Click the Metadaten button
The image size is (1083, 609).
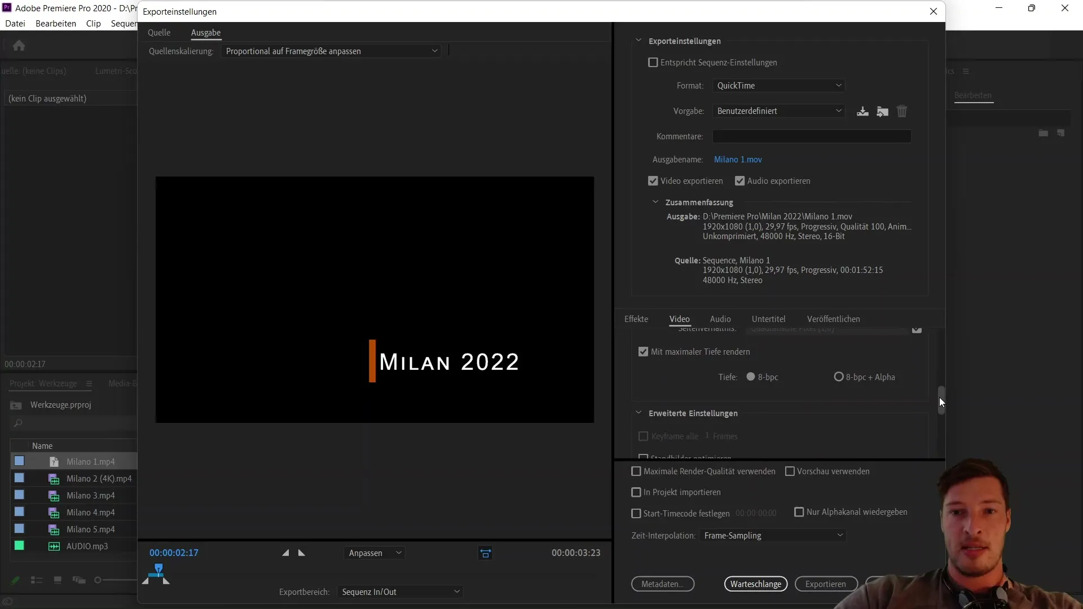[663, 584]
